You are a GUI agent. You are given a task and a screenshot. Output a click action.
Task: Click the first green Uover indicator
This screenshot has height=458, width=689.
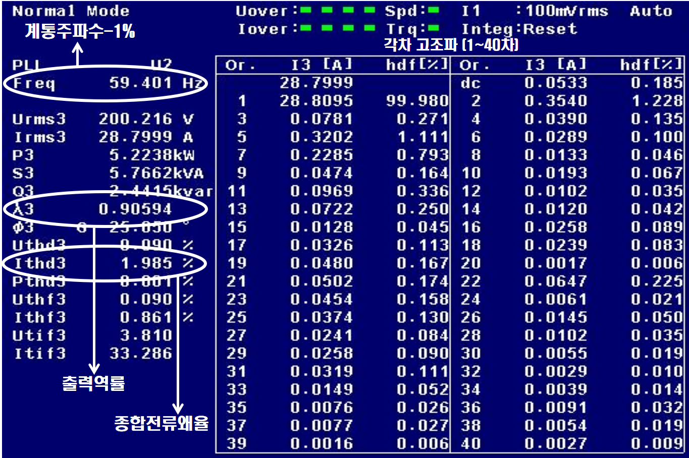tap(305, 10)
